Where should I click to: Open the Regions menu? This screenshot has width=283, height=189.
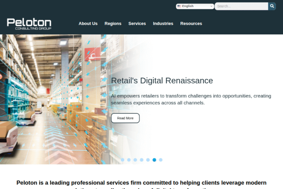coord(113,24)
